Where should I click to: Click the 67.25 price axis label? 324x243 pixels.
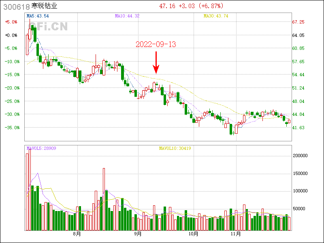(x=298, y=22)
